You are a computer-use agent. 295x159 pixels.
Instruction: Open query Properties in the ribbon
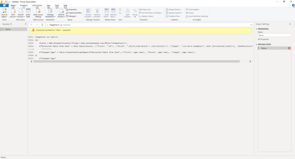click(x=71, y=9)
